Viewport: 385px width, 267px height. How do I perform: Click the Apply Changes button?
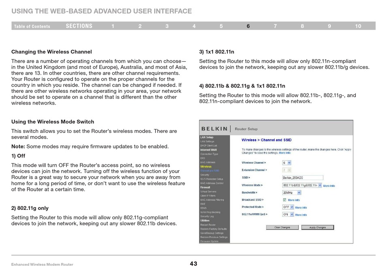tap(317, 227)
